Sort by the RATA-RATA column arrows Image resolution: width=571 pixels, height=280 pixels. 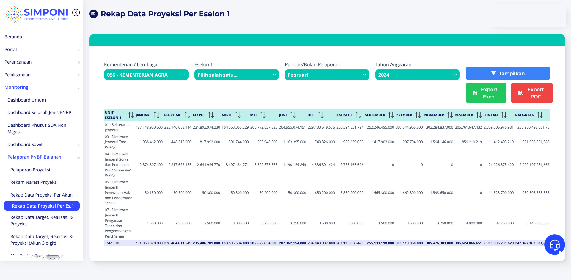[540, 115]
